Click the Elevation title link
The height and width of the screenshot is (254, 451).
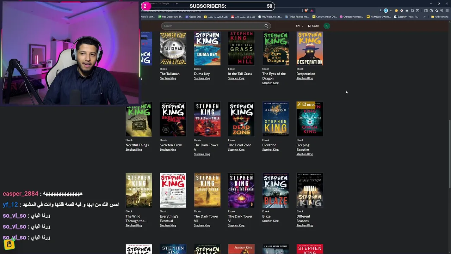click(269, 145)
